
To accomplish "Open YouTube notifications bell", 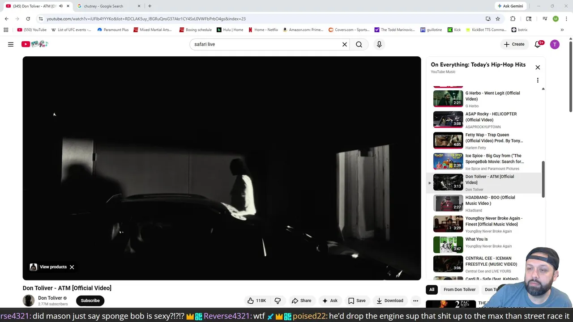I will coord(538,44).
